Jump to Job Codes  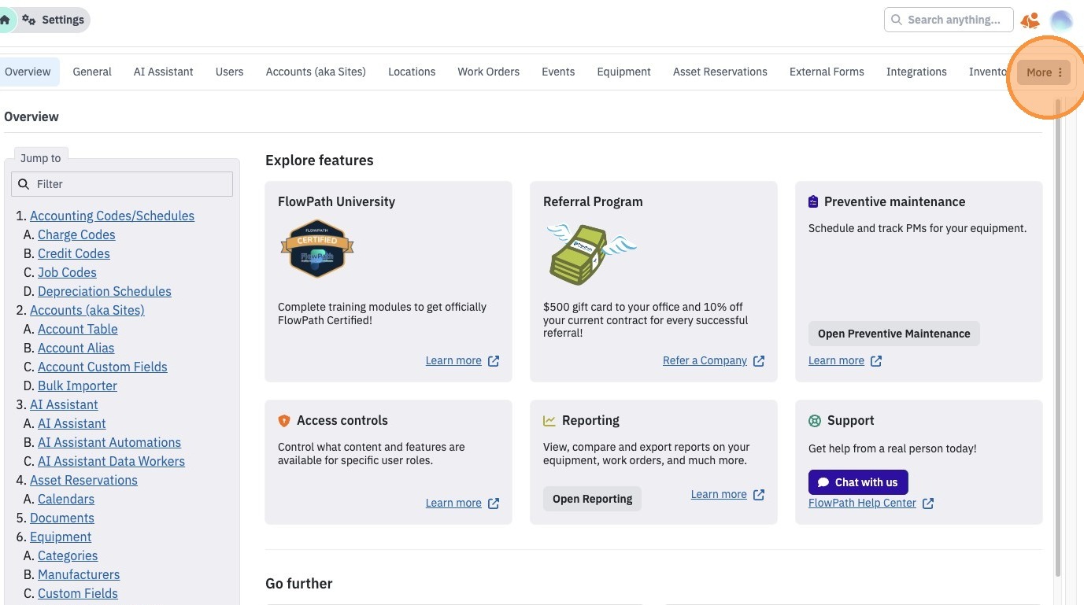pyautogui.click(x=67, y=272)
